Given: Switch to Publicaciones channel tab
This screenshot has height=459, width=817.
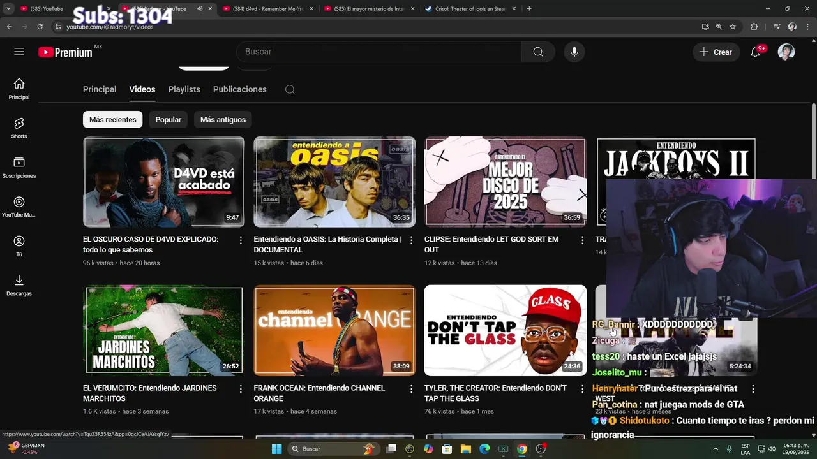Looking at the screenshot, I should [x=240, y=89].
